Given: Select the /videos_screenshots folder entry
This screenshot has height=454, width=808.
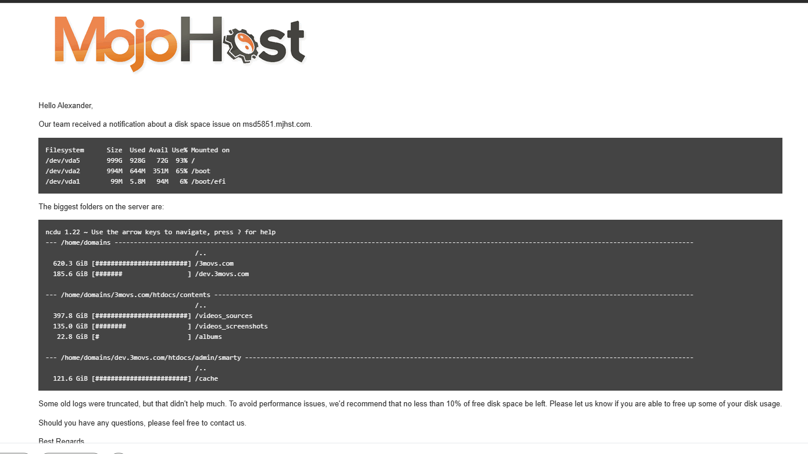Looking at the screenshot, I should 231,326.
